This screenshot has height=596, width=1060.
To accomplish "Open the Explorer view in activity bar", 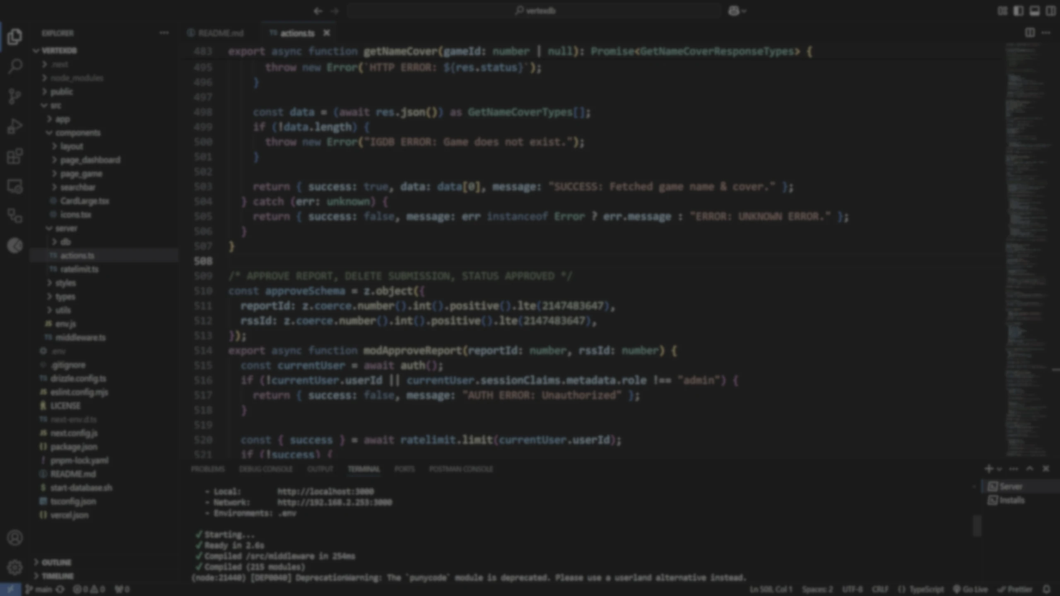I will pyautogui.click(x=15, y=37).
